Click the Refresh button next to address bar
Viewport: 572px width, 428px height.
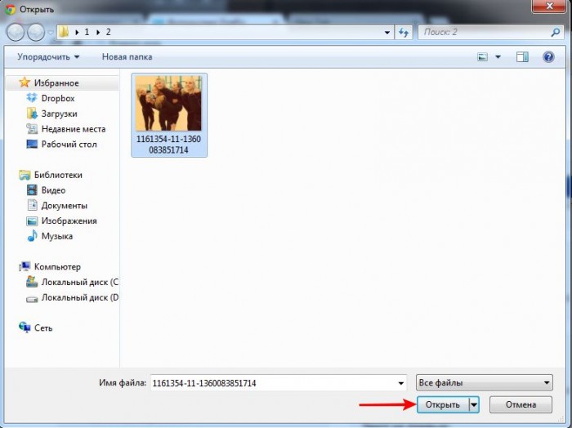[404, 33]
